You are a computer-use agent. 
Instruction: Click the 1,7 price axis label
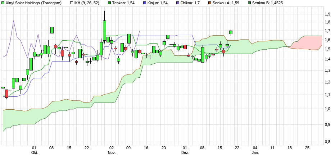tap(328, 31)
